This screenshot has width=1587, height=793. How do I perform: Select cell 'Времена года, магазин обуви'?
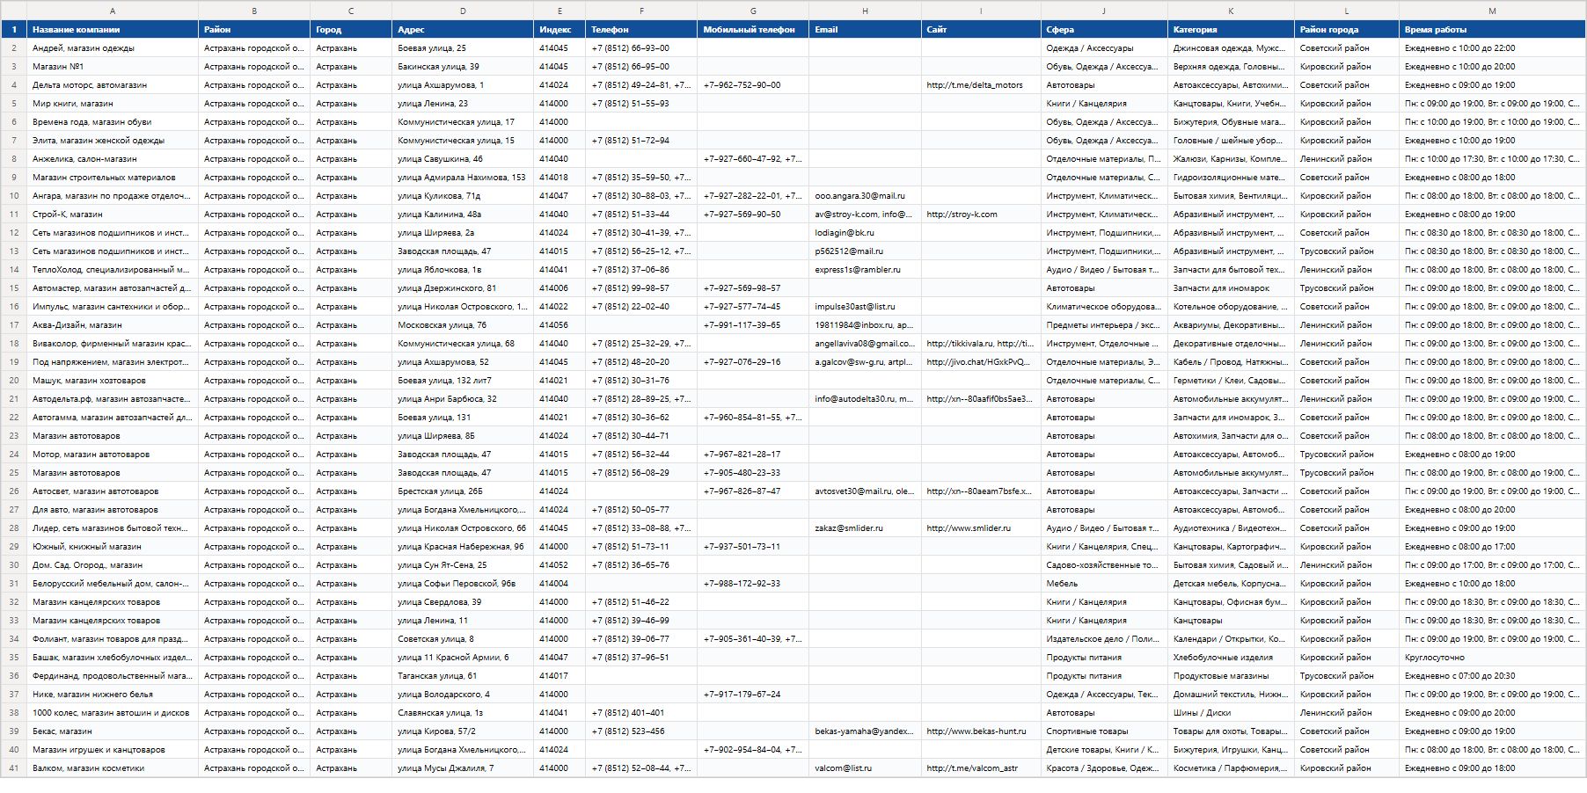[113, 122]
